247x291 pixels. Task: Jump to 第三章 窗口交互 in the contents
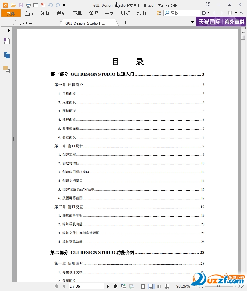tap(129, 207)
